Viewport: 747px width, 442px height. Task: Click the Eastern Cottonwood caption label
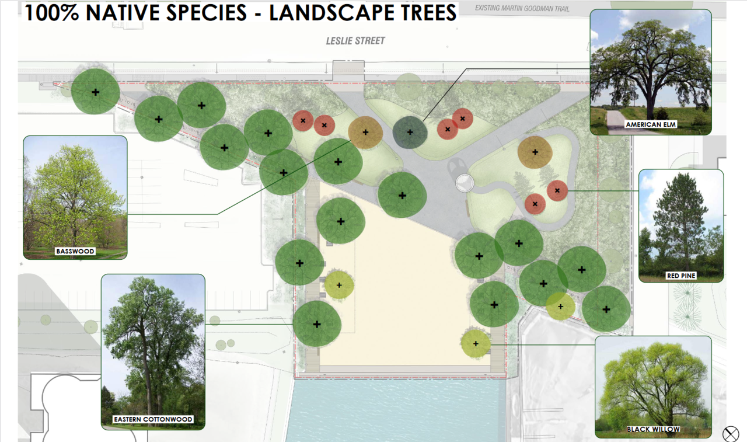coord(153,419)
